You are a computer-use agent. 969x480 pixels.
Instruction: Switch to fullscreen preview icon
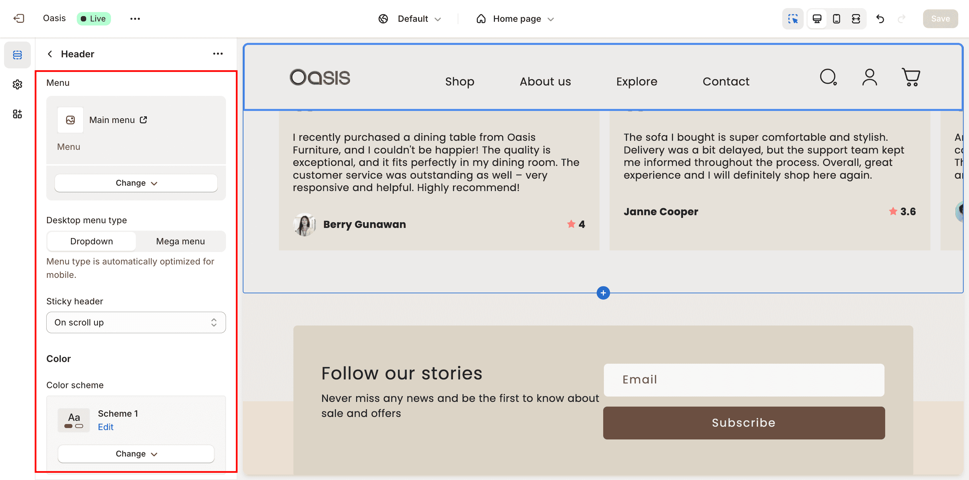coord(856,18)
